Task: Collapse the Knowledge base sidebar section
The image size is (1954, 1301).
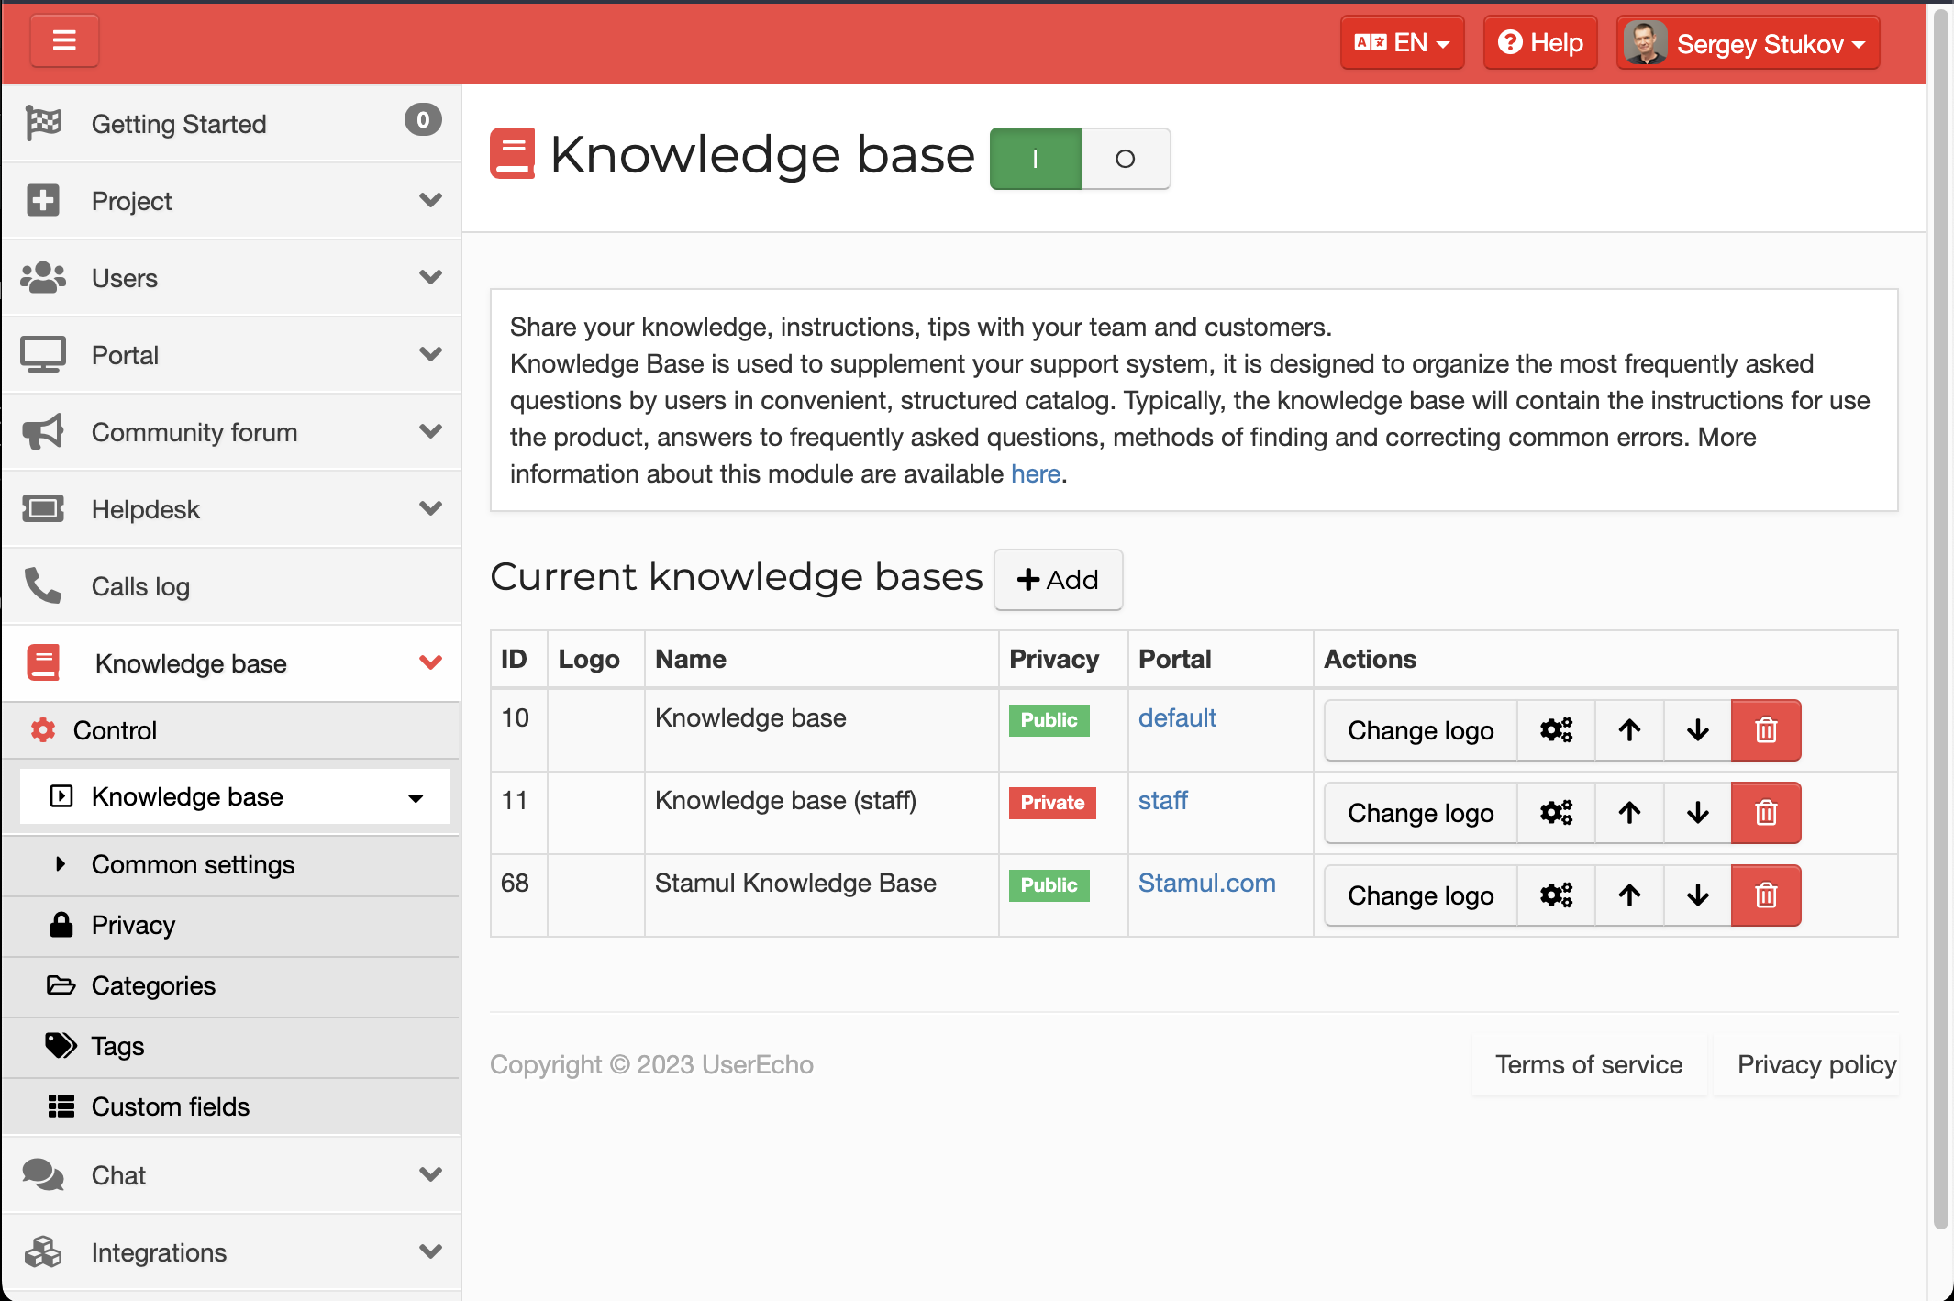Action: coord(430,662)
